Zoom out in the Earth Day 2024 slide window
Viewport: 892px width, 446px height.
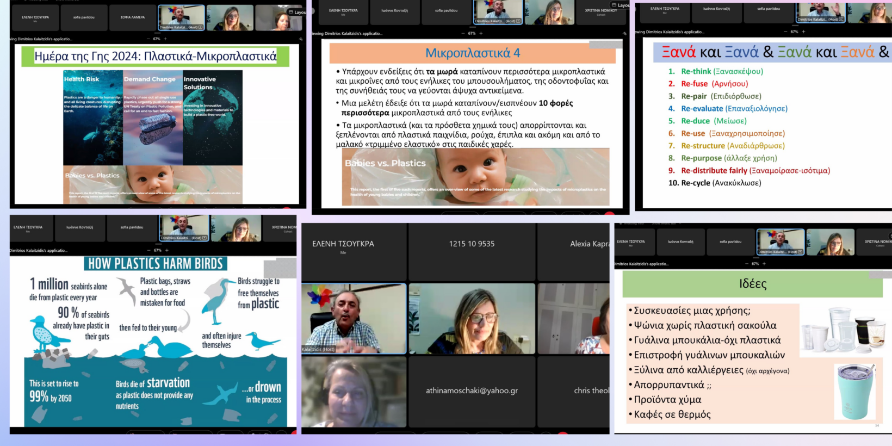[148, 39]
